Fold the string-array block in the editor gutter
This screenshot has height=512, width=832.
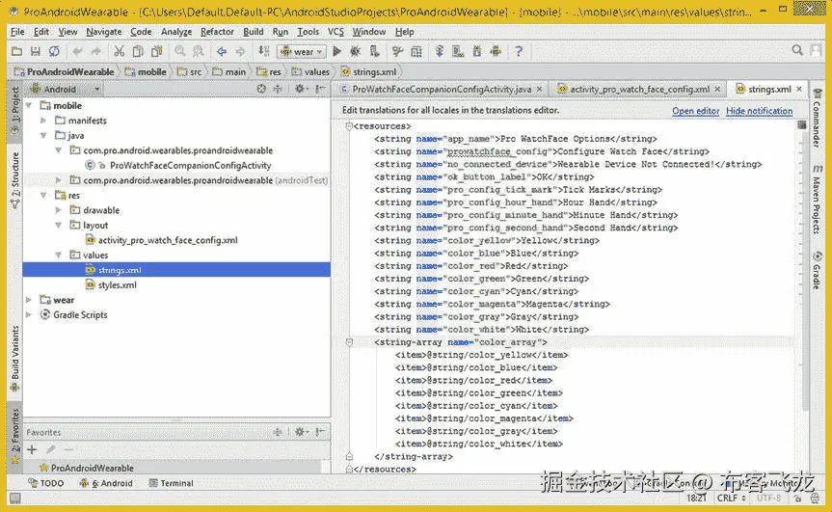click(349, 342)
